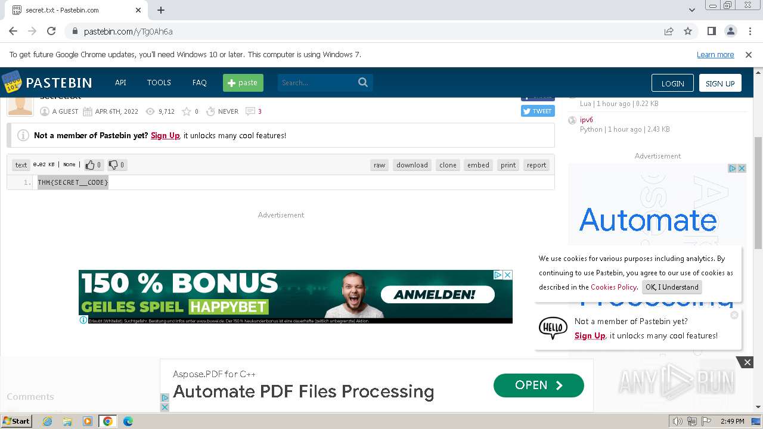Click Sign Up link in member notice

pyautogui.click(x=165, y=135)
